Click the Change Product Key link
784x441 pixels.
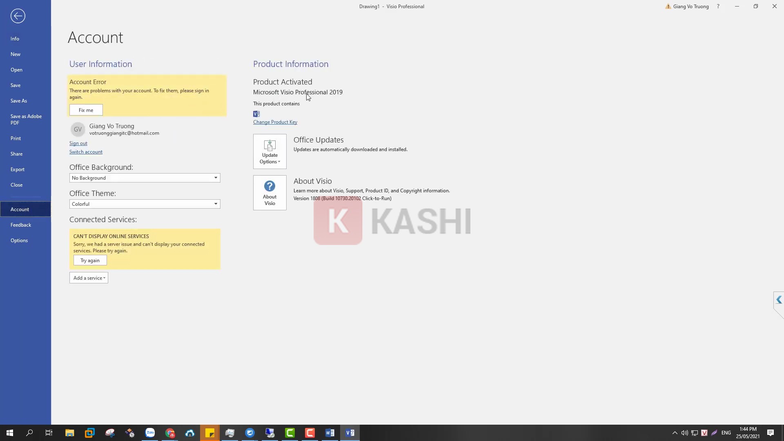[275, 122]
